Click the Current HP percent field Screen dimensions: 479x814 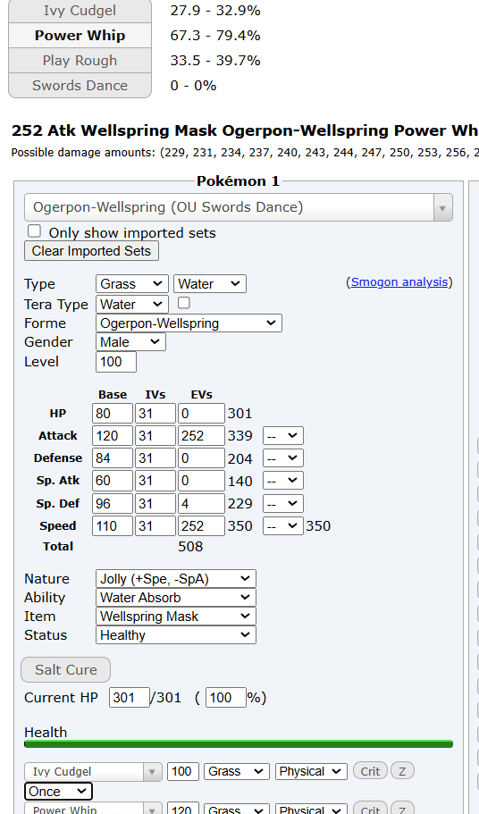click(226, 697)
